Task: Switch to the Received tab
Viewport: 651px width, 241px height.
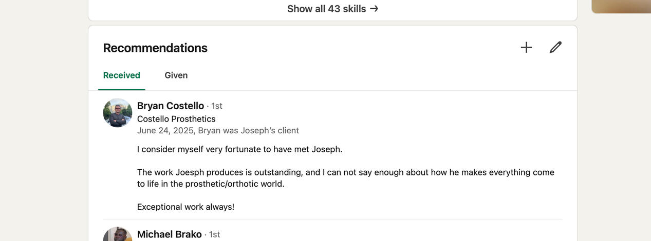Action: [122, 75]
